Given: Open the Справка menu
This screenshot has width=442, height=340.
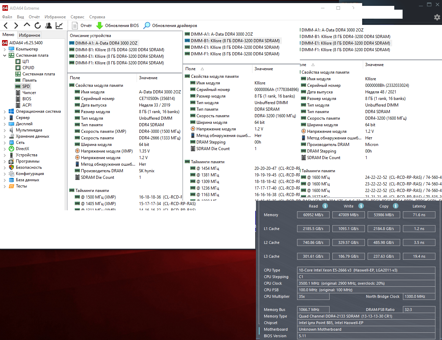Looking at the screenshot, I should pos(97,17).
